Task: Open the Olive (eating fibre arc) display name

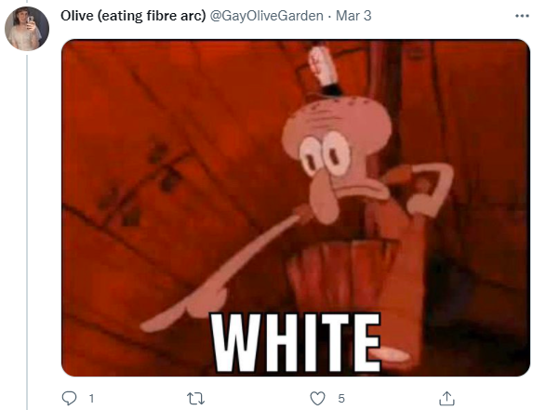Action: [133, 16]
